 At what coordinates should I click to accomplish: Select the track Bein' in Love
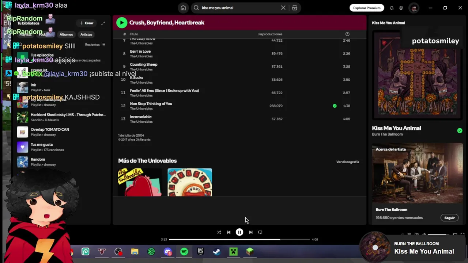pos(239,53)
